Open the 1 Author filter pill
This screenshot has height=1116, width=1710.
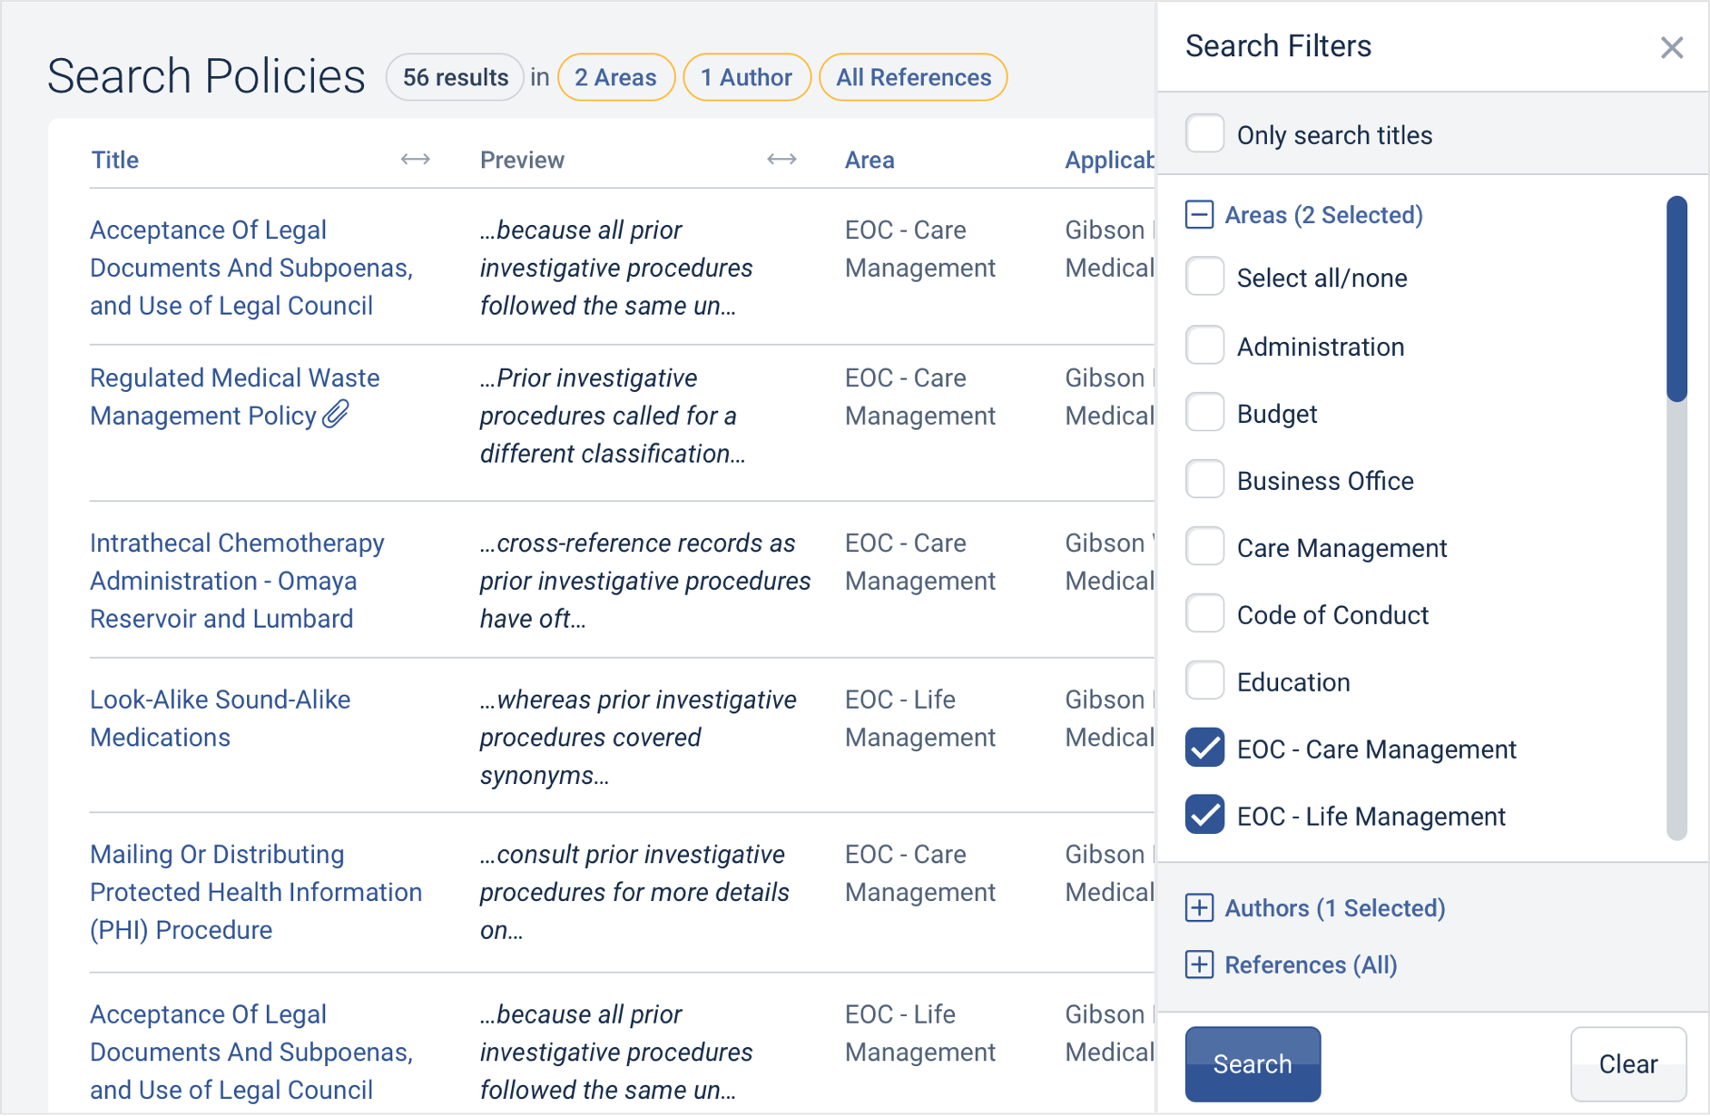746,77
